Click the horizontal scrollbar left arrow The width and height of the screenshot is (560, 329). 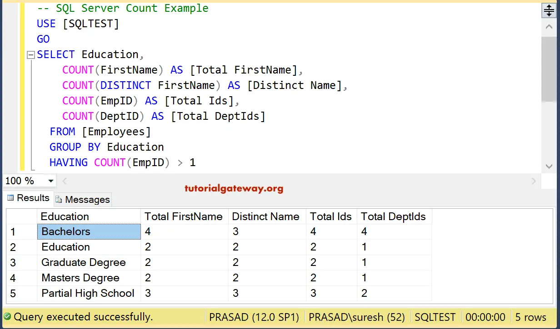tap(65, 181)
